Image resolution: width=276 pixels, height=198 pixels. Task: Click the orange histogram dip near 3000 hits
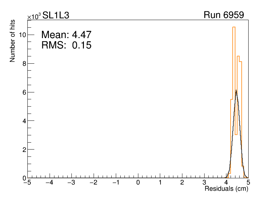(236, 134)
